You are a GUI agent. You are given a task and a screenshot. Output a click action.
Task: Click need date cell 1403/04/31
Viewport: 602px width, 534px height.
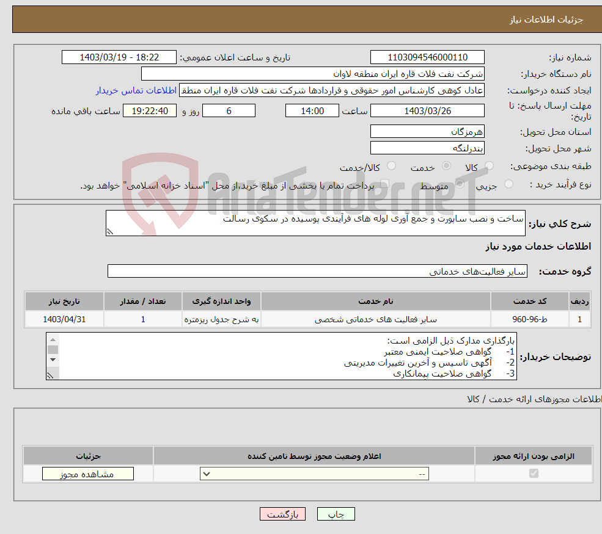click(x=65, y=319)
